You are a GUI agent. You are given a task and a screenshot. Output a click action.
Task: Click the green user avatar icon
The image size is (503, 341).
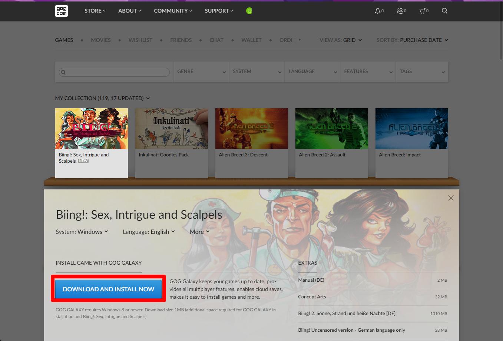(249, 11)
